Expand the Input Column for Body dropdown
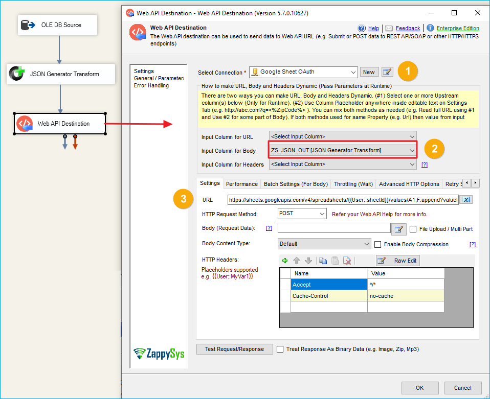This screenshot has width=490, height=399. (412, 150)
